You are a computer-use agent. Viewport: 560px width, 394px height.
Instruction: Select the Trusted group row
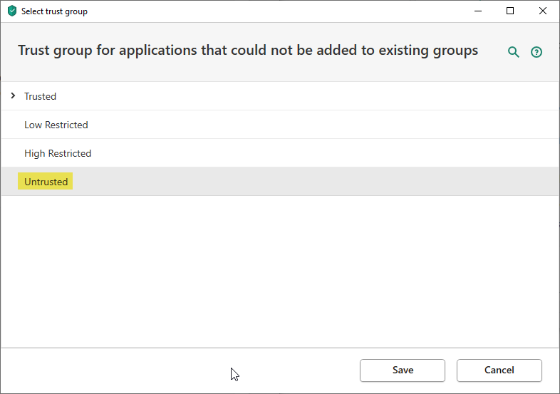coord(40,96)
